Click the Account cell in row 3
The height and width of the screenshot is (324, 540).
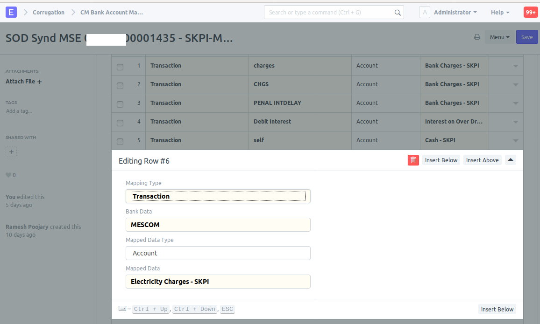pos(386,103)
